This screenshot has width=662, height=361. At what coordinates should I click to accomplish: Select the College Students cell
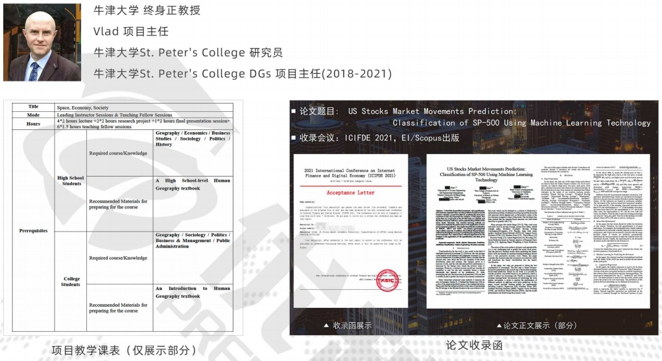[x=71, y=281]
